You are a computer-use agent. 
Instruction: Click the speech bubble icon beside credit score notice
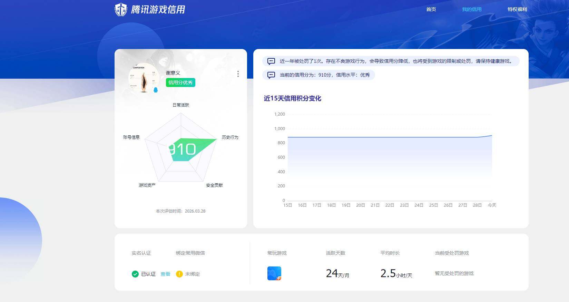[x=271, y=75]
